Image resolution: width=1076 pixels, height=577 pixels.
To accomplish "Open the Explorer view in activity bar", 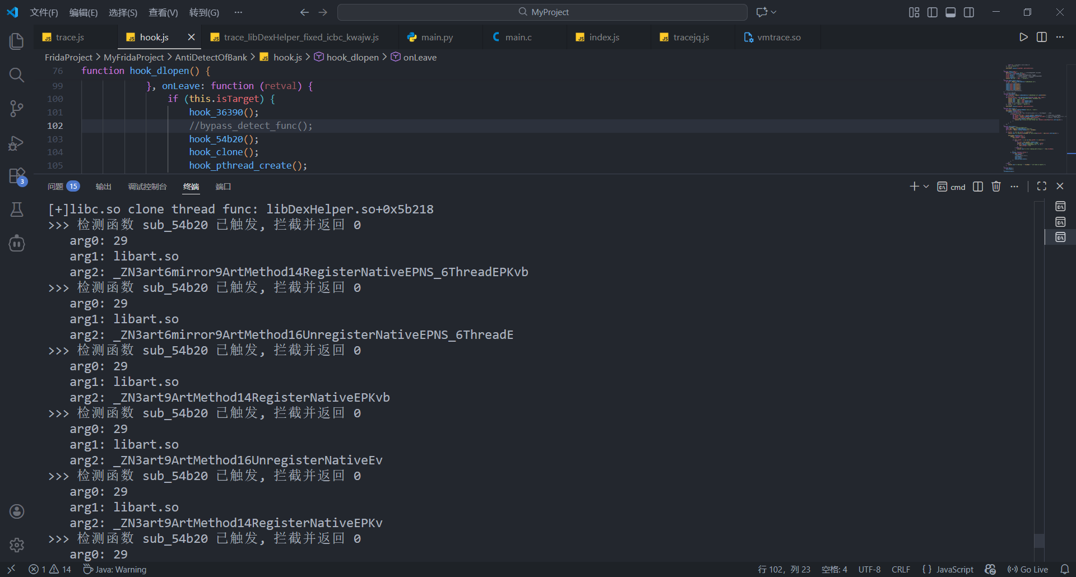I will click(x=17, y=41).
